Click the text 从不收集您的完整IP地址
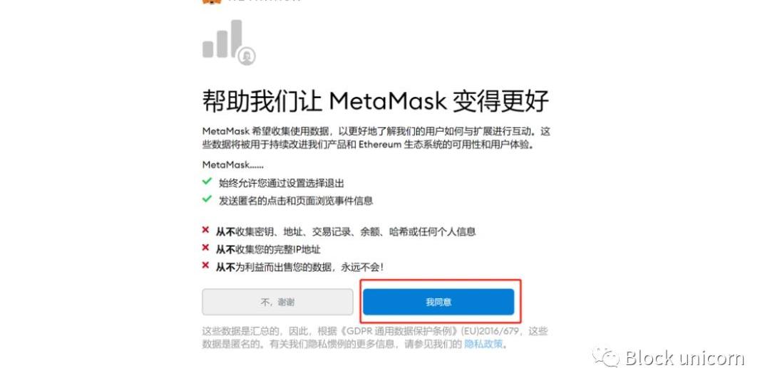This screenshot has width=770, height=368. 268,249
